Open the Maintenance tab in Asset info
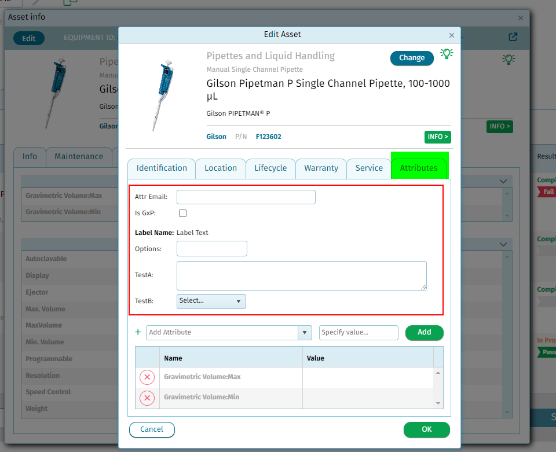 coord(79,157)
